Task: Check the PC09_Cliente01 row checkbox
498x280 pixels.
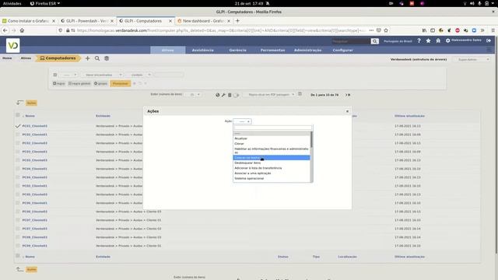Action: click(x=18, y=246)
